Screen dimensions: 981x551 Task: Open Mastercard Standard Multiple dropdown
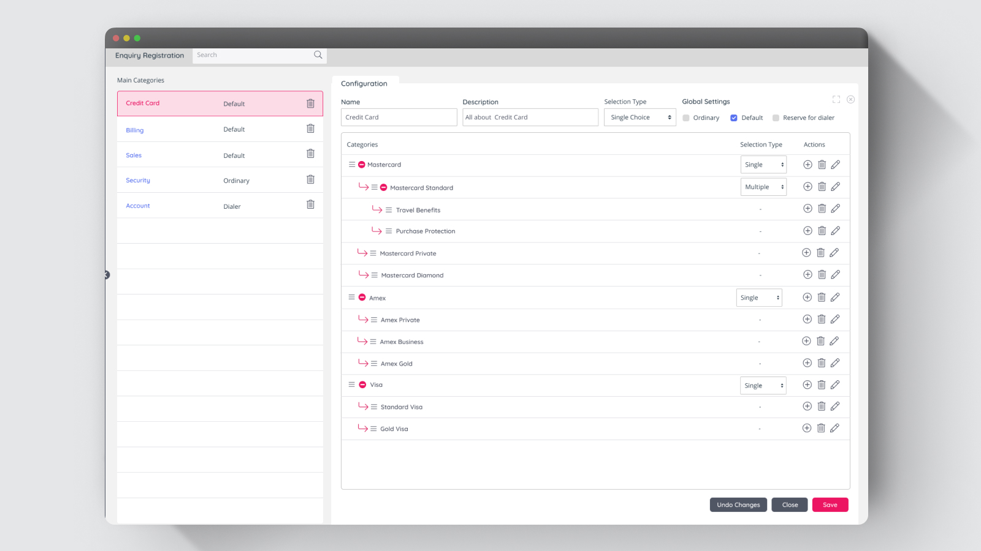pyautogui.click(x=763, y=187)
